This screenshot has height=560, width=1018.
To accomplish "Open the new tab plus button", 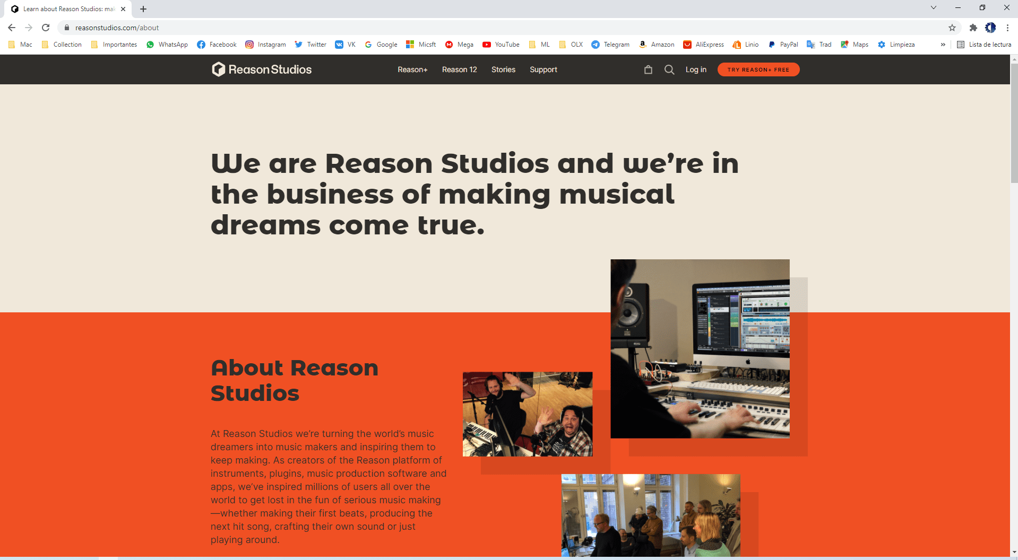I will point(143,9).
